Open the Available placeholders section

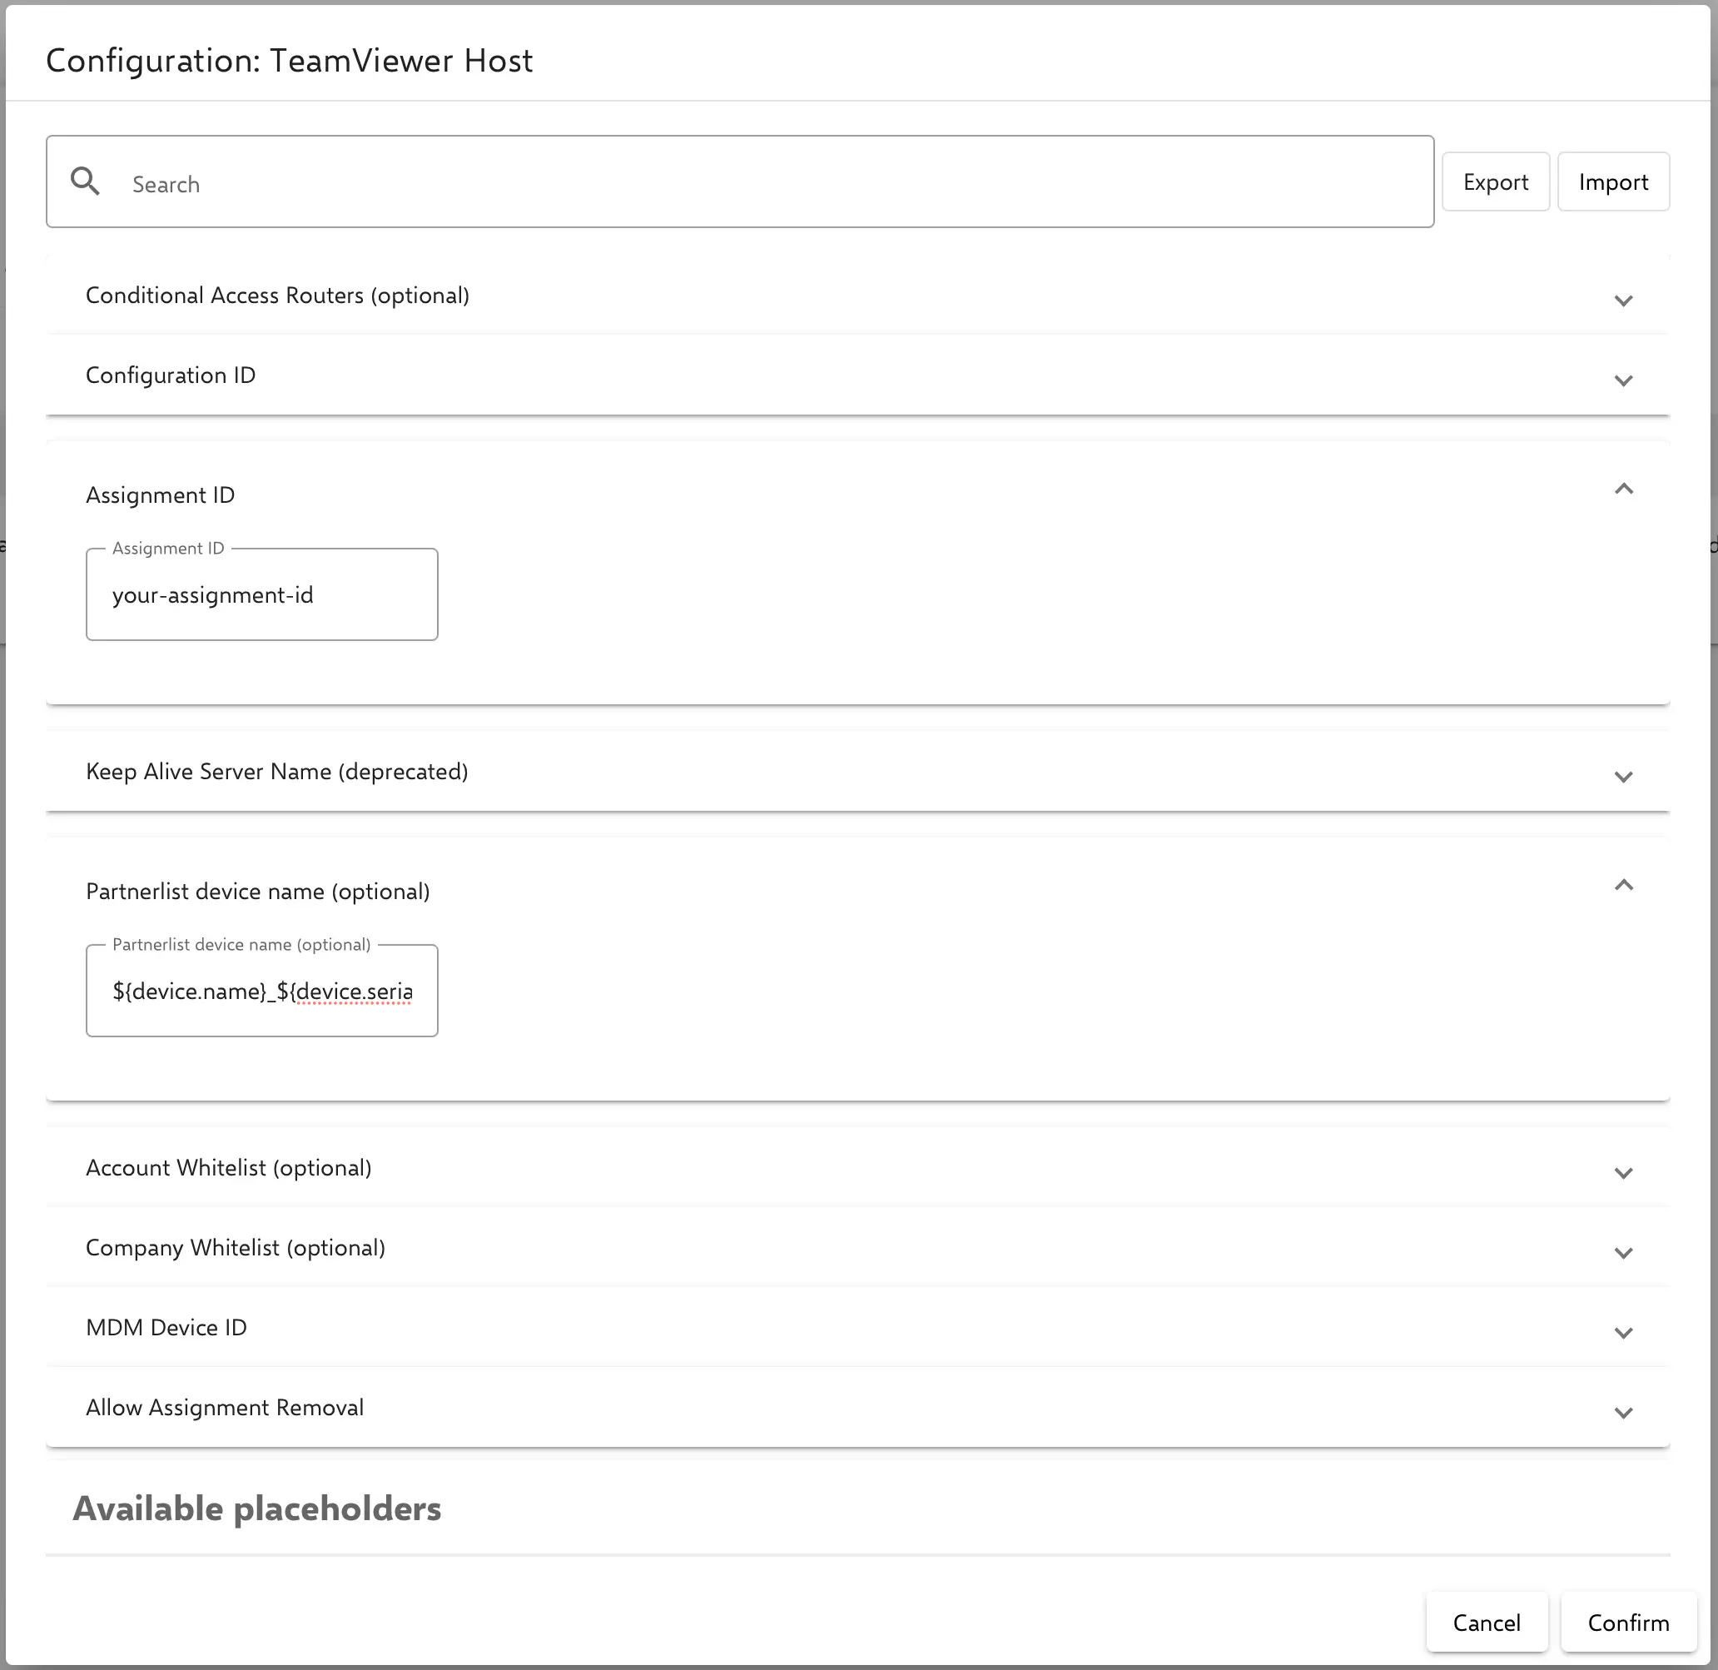tap(257, 1508)
